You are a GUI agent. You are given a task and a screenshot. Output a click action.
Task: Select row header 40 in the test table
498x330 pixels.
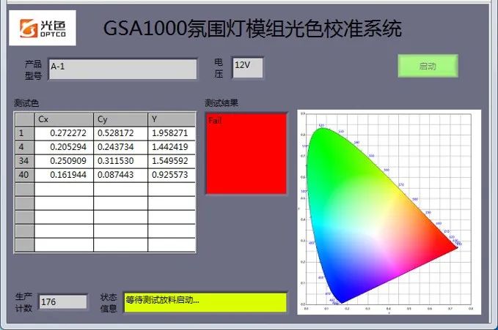24,176
